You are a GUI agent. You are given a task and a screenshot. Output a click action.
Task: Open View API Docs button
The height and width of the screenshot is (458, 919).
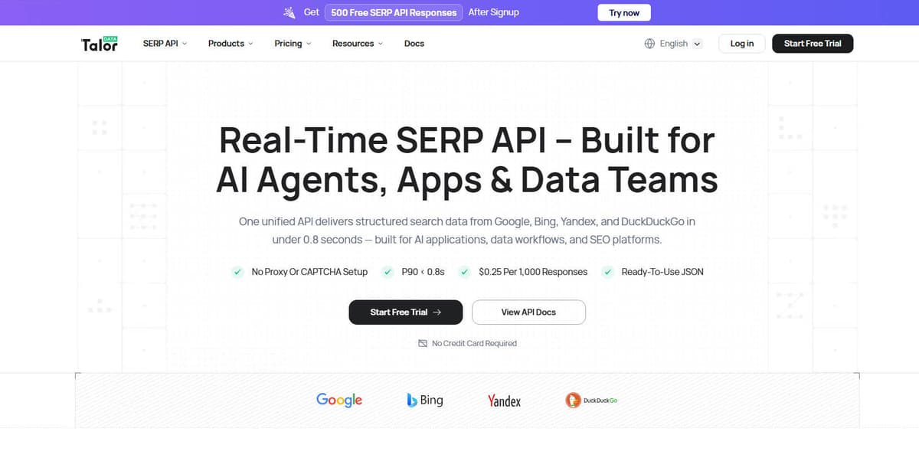point(528,312)
